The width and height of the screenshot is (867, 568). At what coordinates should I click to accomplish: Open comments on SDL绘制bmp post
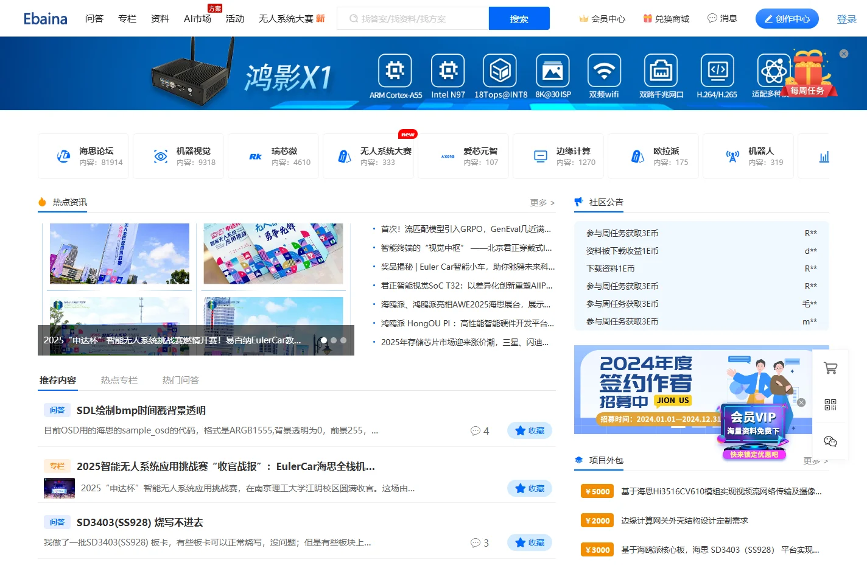480,431
